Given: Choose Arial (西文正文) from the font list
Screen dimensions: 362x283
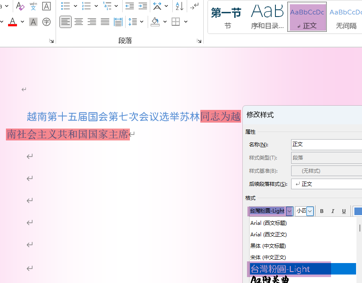Looking at the screenshot, I should (303, 235).
